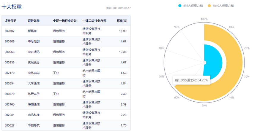Click the 证券代码 column header

[x=10, y=21]
